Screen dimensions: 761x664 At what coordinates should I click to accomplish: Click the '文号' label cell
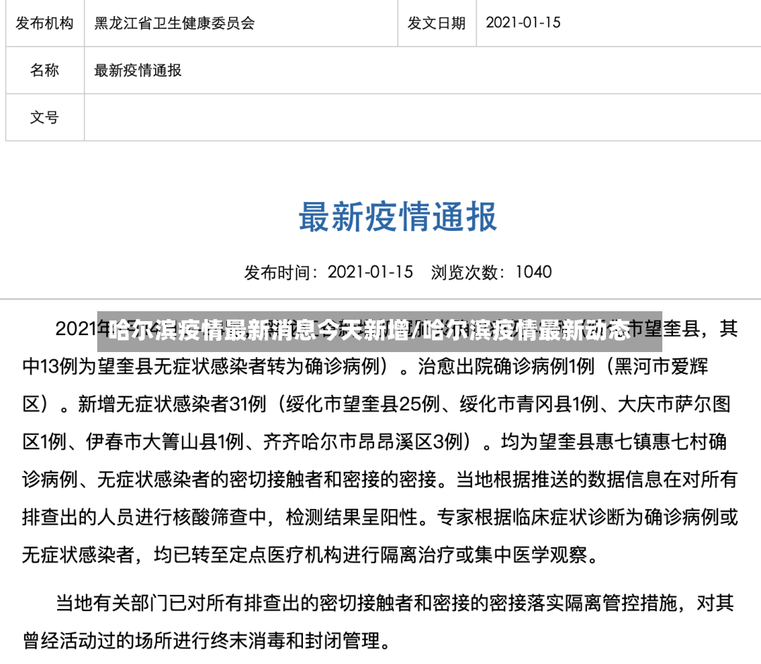click(44, 118)
